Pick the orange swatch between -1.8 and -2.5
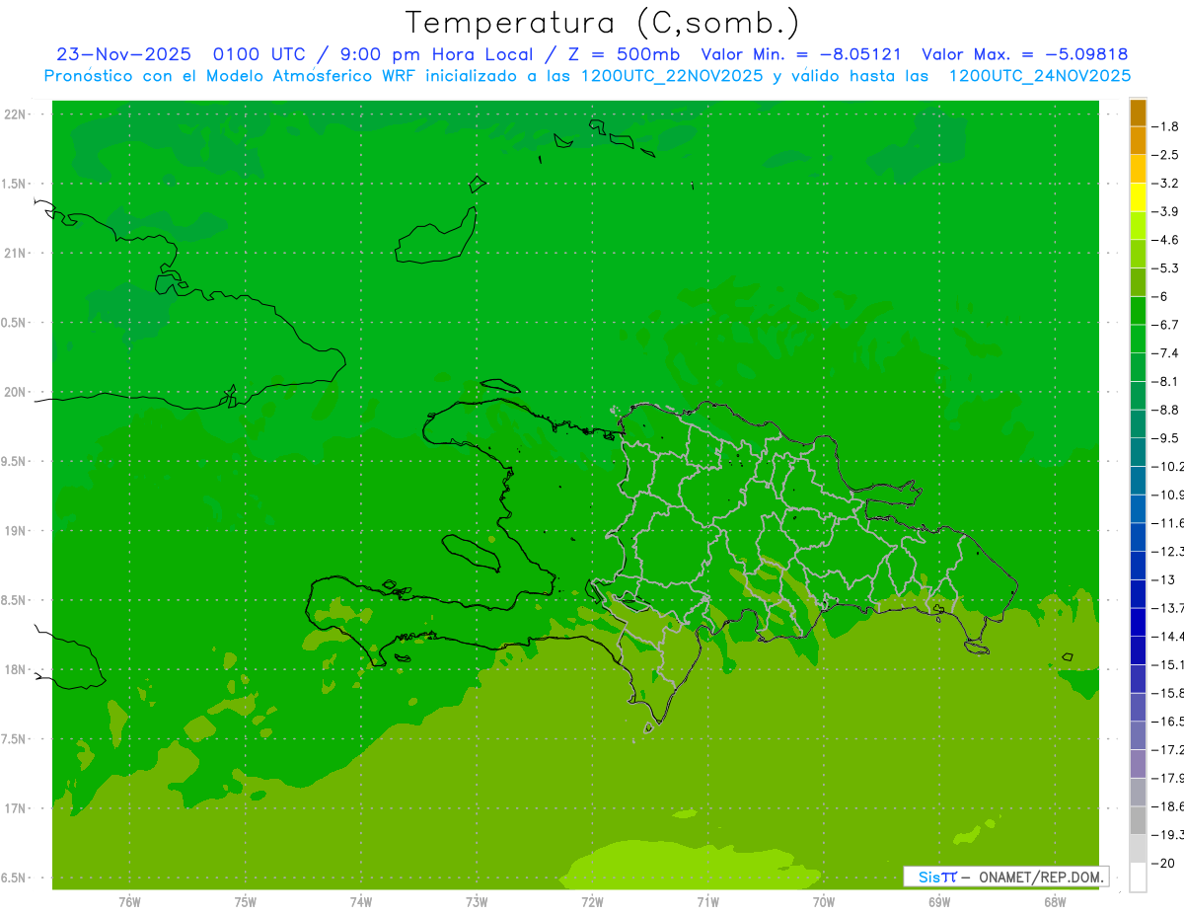Viewport: 1184px width, 915px height. (1138, 141)
